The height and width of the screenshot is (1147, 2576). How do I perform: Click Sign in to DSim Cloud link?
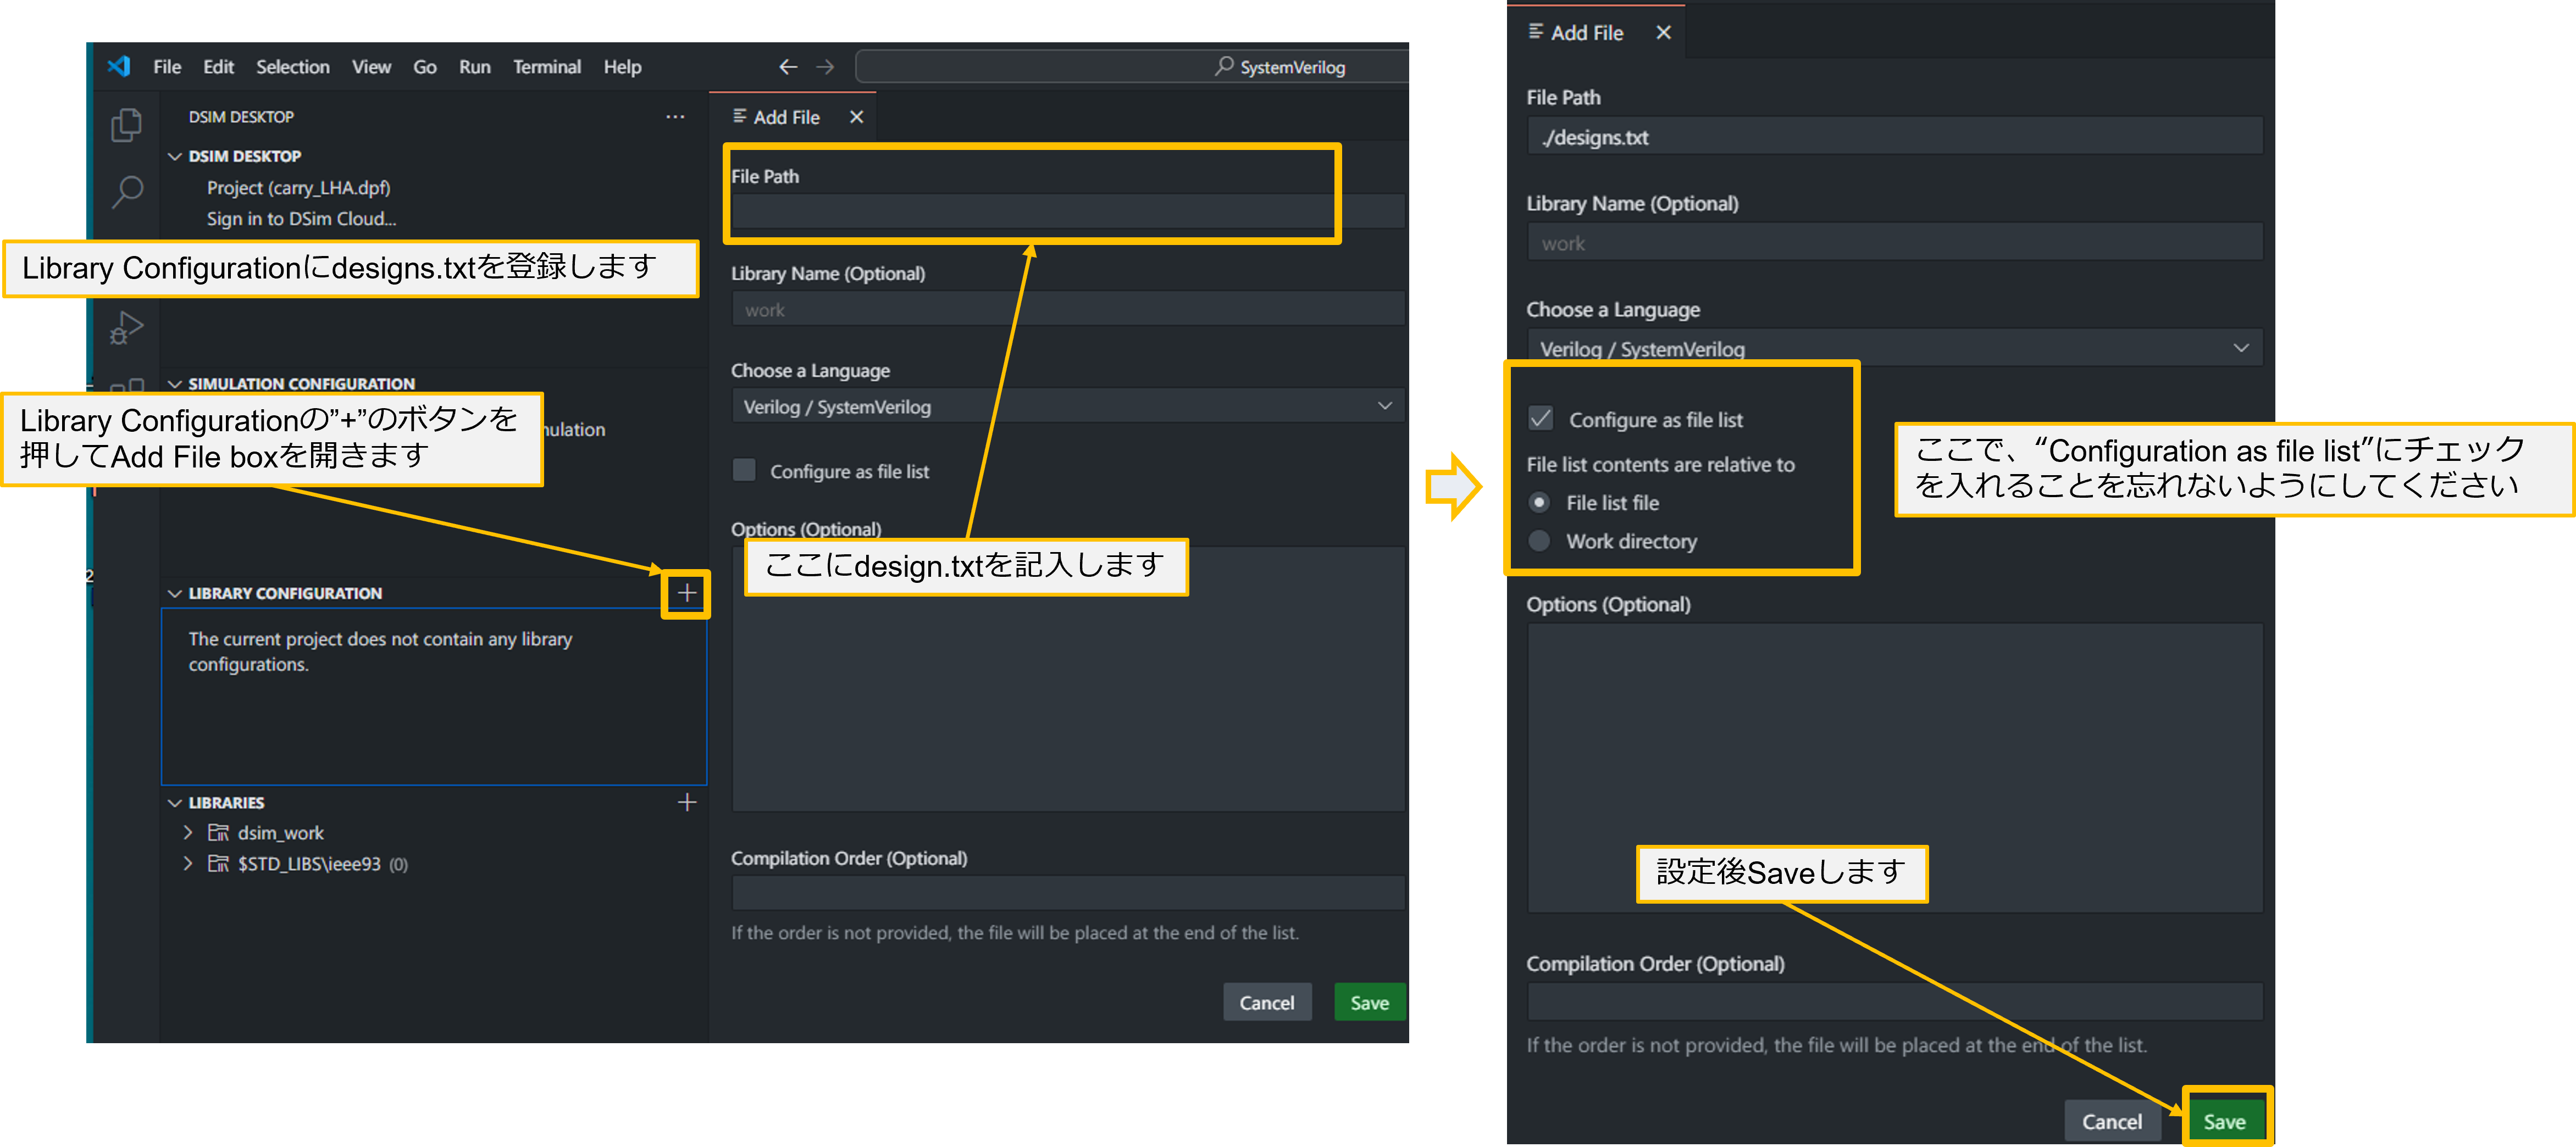301,218
